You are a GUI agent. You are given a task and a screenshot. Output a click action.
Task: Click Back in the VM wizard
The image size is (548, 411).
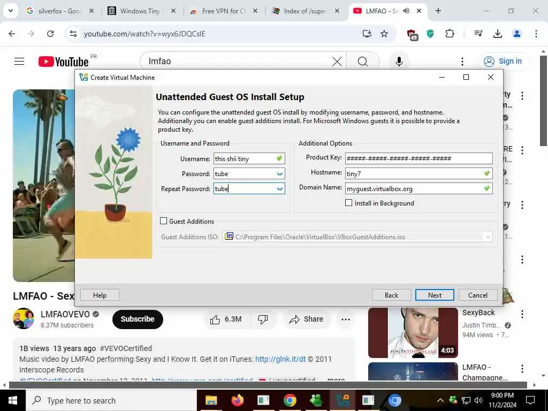(x=391, y=295)
